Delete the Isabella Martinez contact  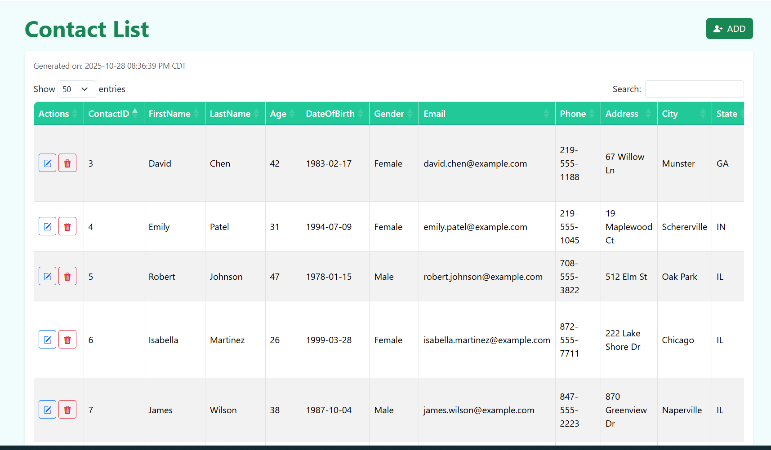tap(67, 340)
